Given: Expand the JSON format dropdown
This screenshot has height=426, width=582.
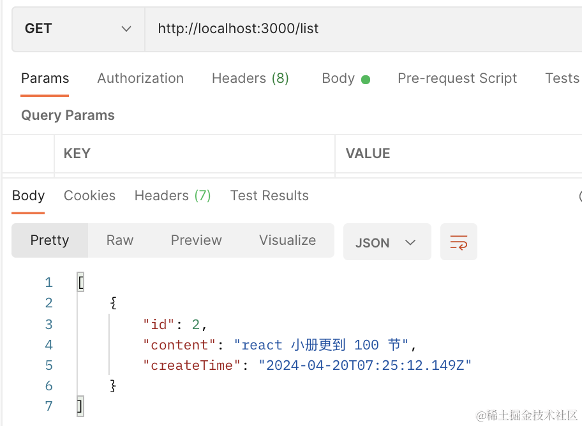Looking at the screenshot, I should click(387, 242).
